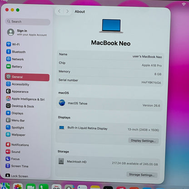Launch Photos from the Dock
The image size is (189, 189).
pyautogui.click(x=18, y=186)
